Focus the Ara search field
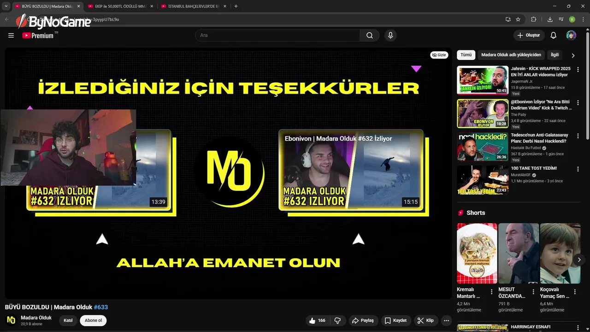The height and width of the screenshot is (332, 590). (277, 36)
